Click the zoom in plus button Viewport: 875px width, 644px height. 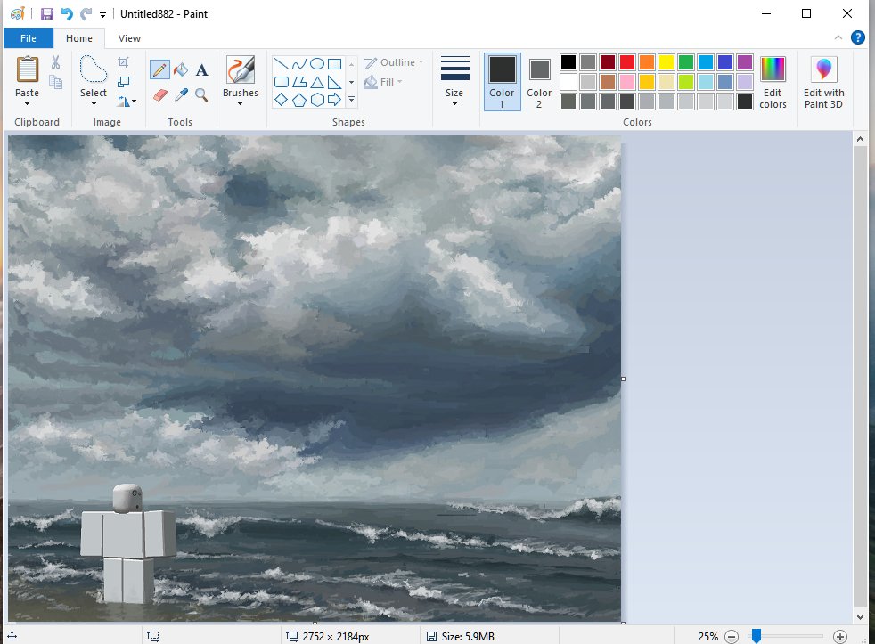pos(840,636)
